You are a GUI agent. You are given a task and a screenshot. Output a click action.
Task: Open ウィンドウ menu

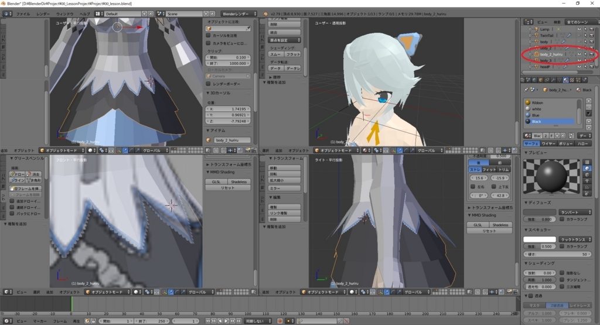click(x=64, y=14)
